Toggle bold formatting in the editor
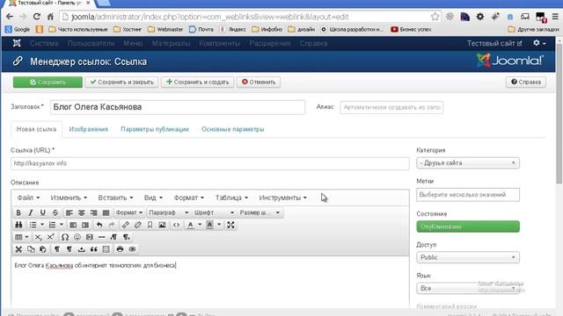This screenshot has width=563, height=316. [x=18, y=212]
